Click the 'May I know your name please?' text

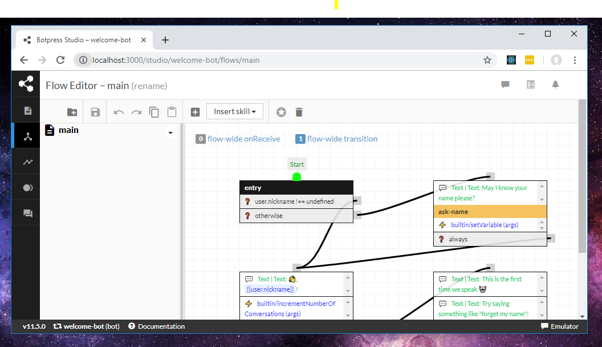click(483, 193)
